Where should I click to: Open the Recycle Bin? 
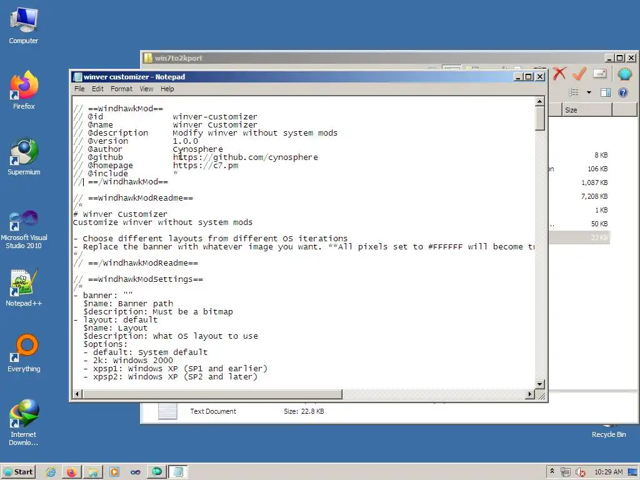pos(609,434)
